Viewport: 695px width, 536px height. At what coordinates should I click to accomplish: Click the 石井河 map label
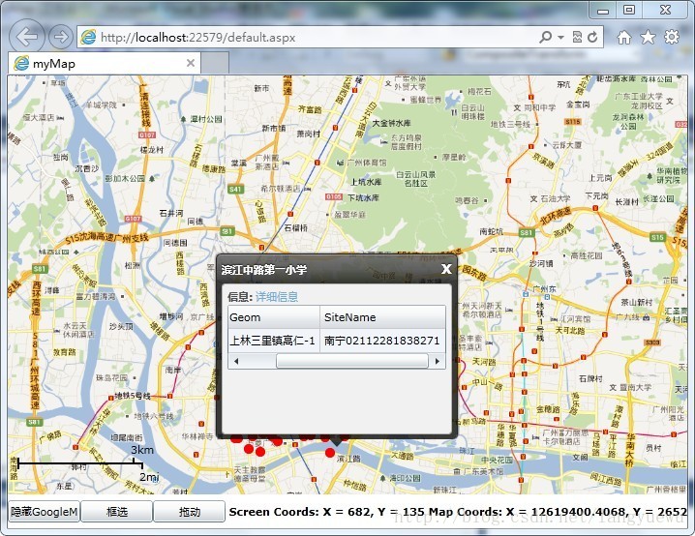[170, 213]
